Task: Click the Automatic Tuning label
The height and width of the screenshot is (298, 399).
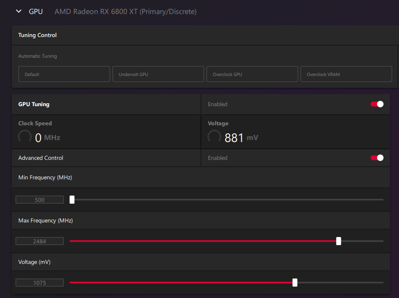Action: (x=38, y=56)
